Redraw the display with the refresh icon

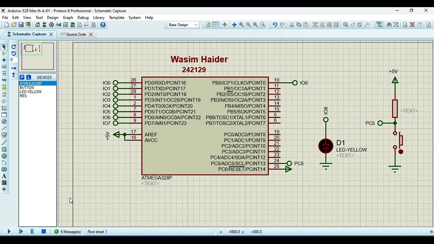(x=208, y=25)
